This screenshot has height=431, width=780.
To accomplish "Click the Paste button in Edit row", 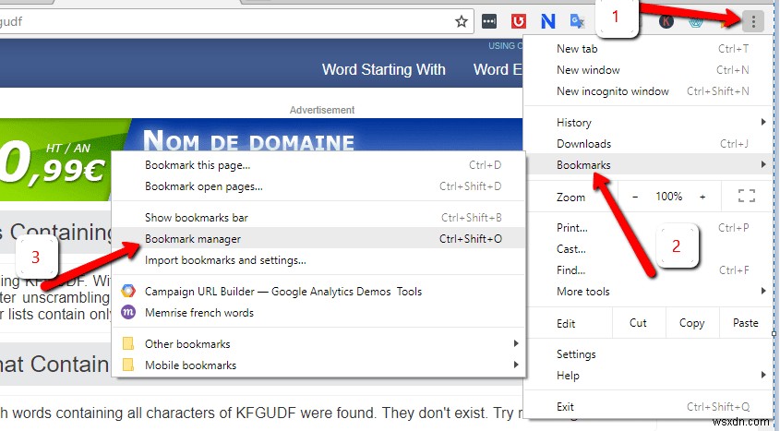I will pos(745,323).
